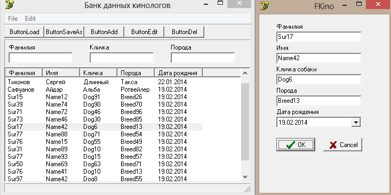The image size is (391, 195).
Task: Maximize the Банк данных кинологов window
Action: (x=220, y=3)
